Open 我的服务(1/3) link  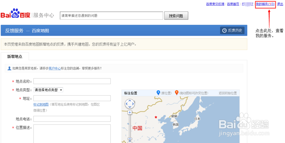265,4
